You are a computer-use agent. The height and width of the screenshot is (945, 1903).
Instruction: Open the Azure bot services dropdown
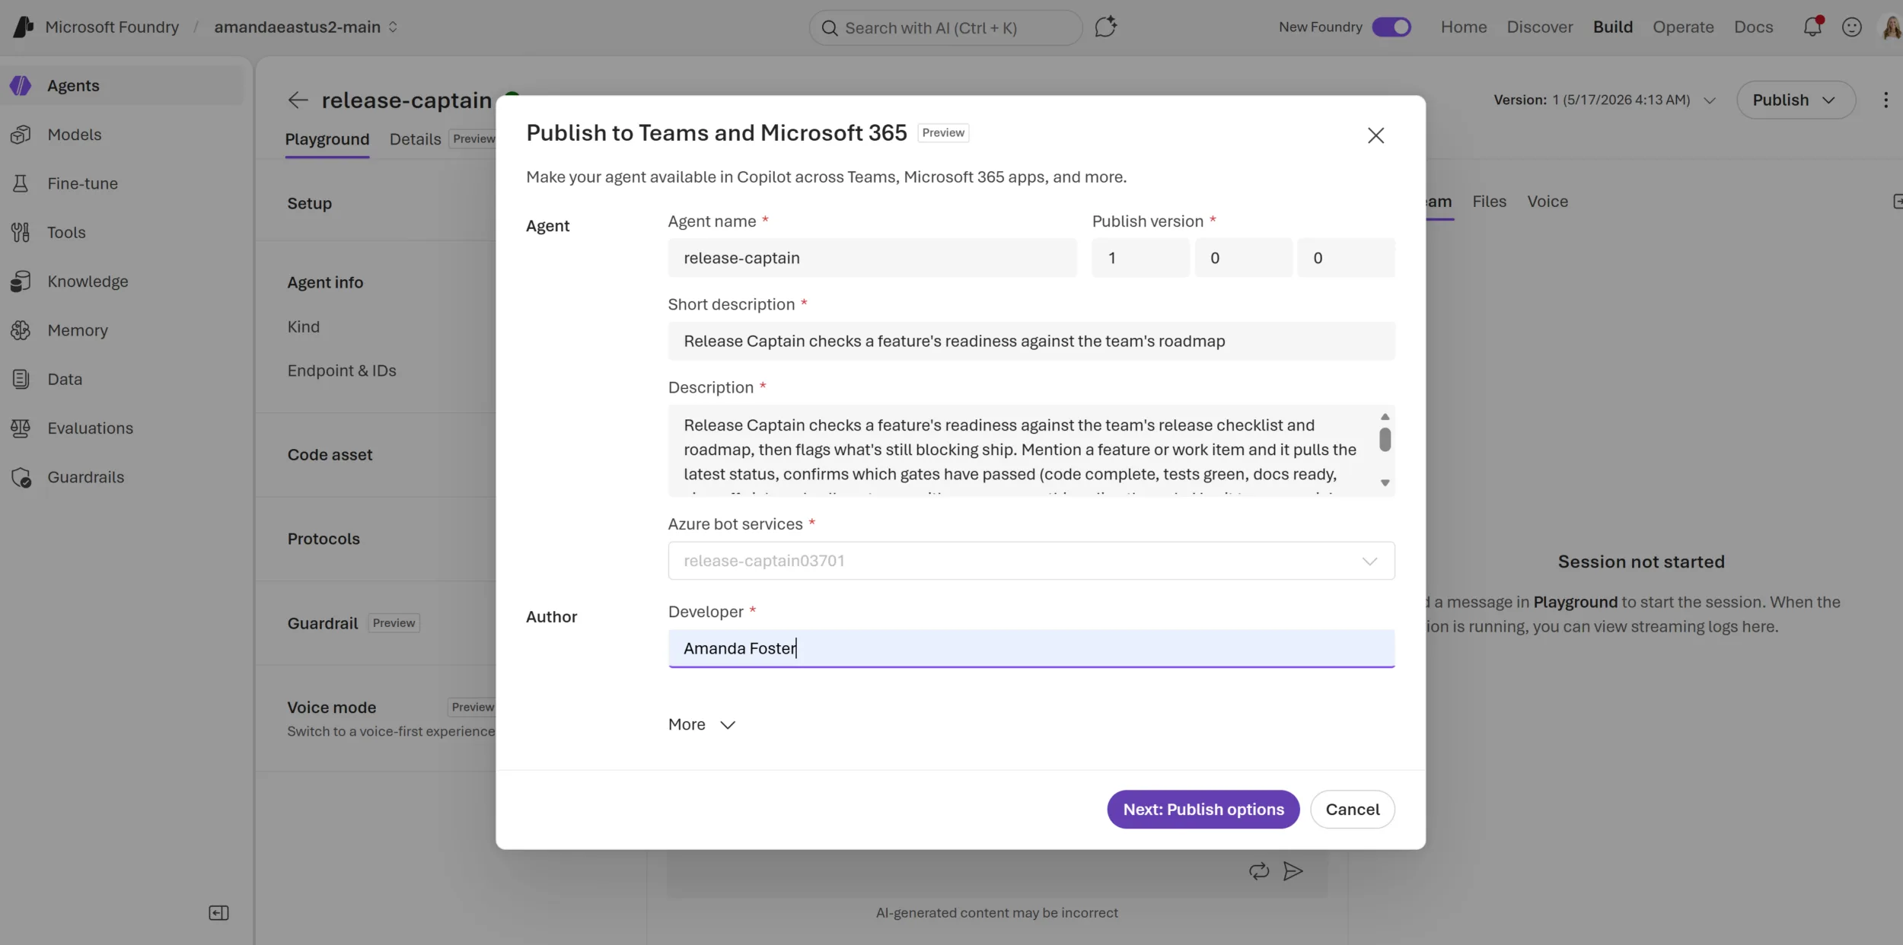coord(1031,561)
